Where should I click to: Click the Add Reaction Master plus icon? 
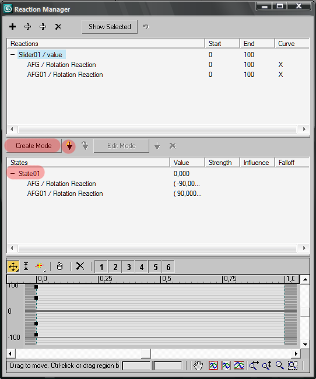(13, 27)
